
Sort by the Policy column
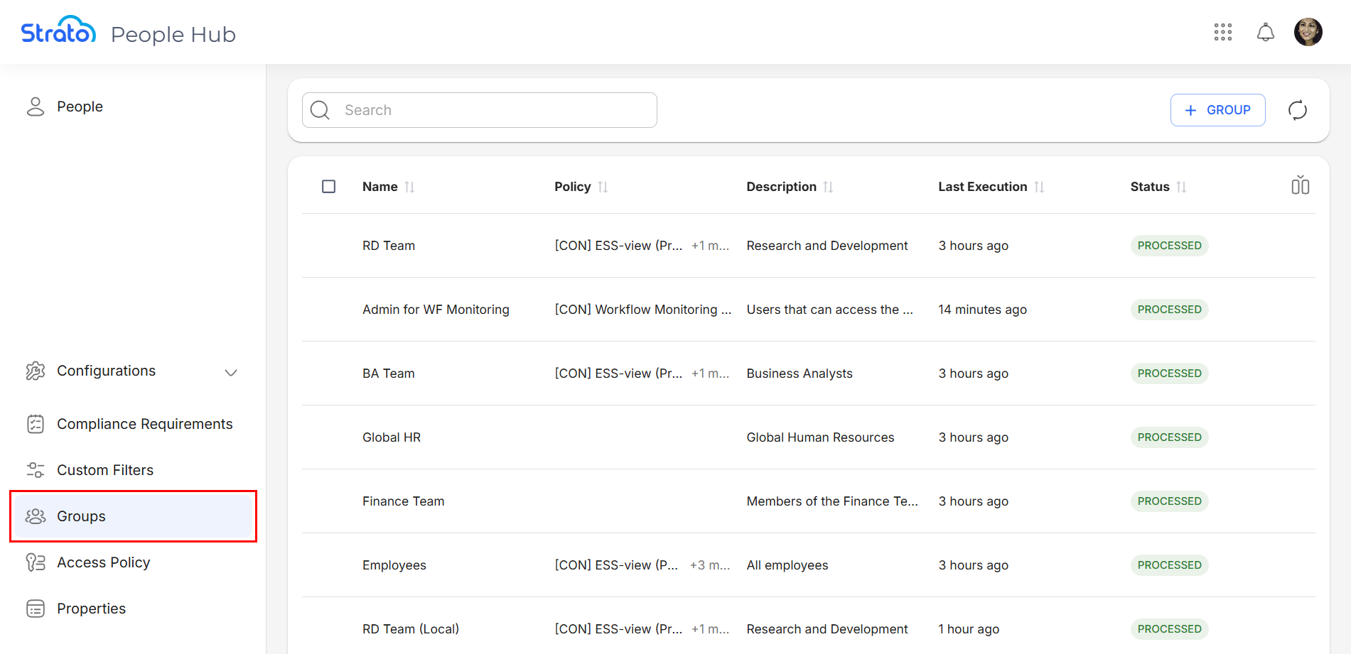[603, 187]
